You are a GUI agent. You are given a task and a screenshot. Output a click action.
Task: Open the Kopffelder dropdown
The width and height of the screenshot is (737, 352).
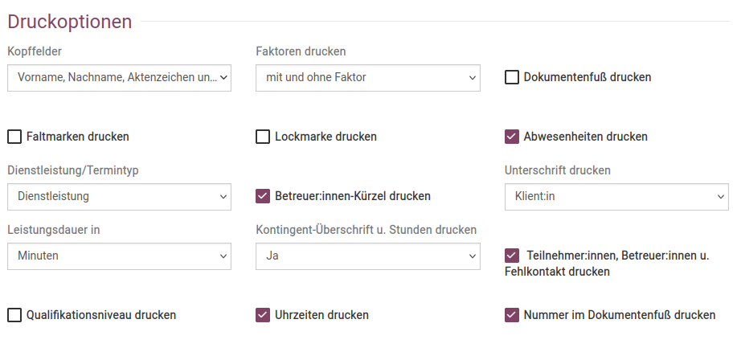pos(119,78)
